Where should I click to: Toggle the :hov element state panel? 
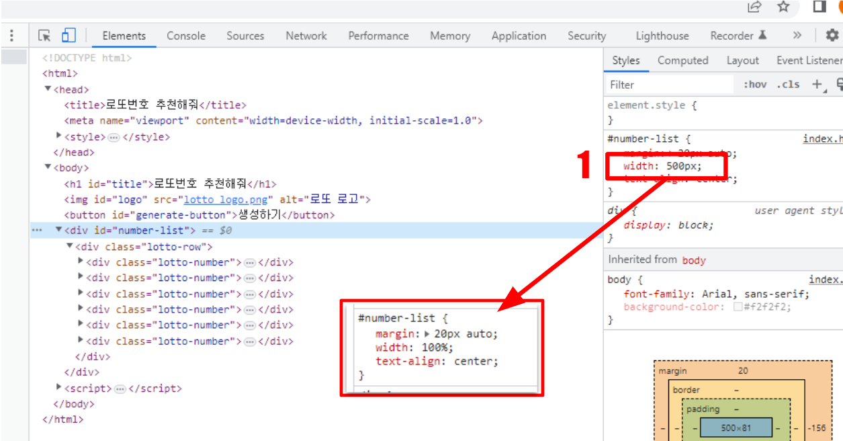point(755,84)
